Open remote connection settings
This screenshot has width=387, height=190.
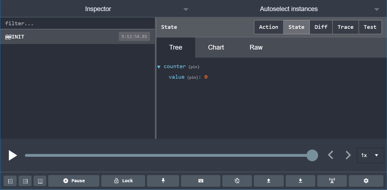pos(332,181)
